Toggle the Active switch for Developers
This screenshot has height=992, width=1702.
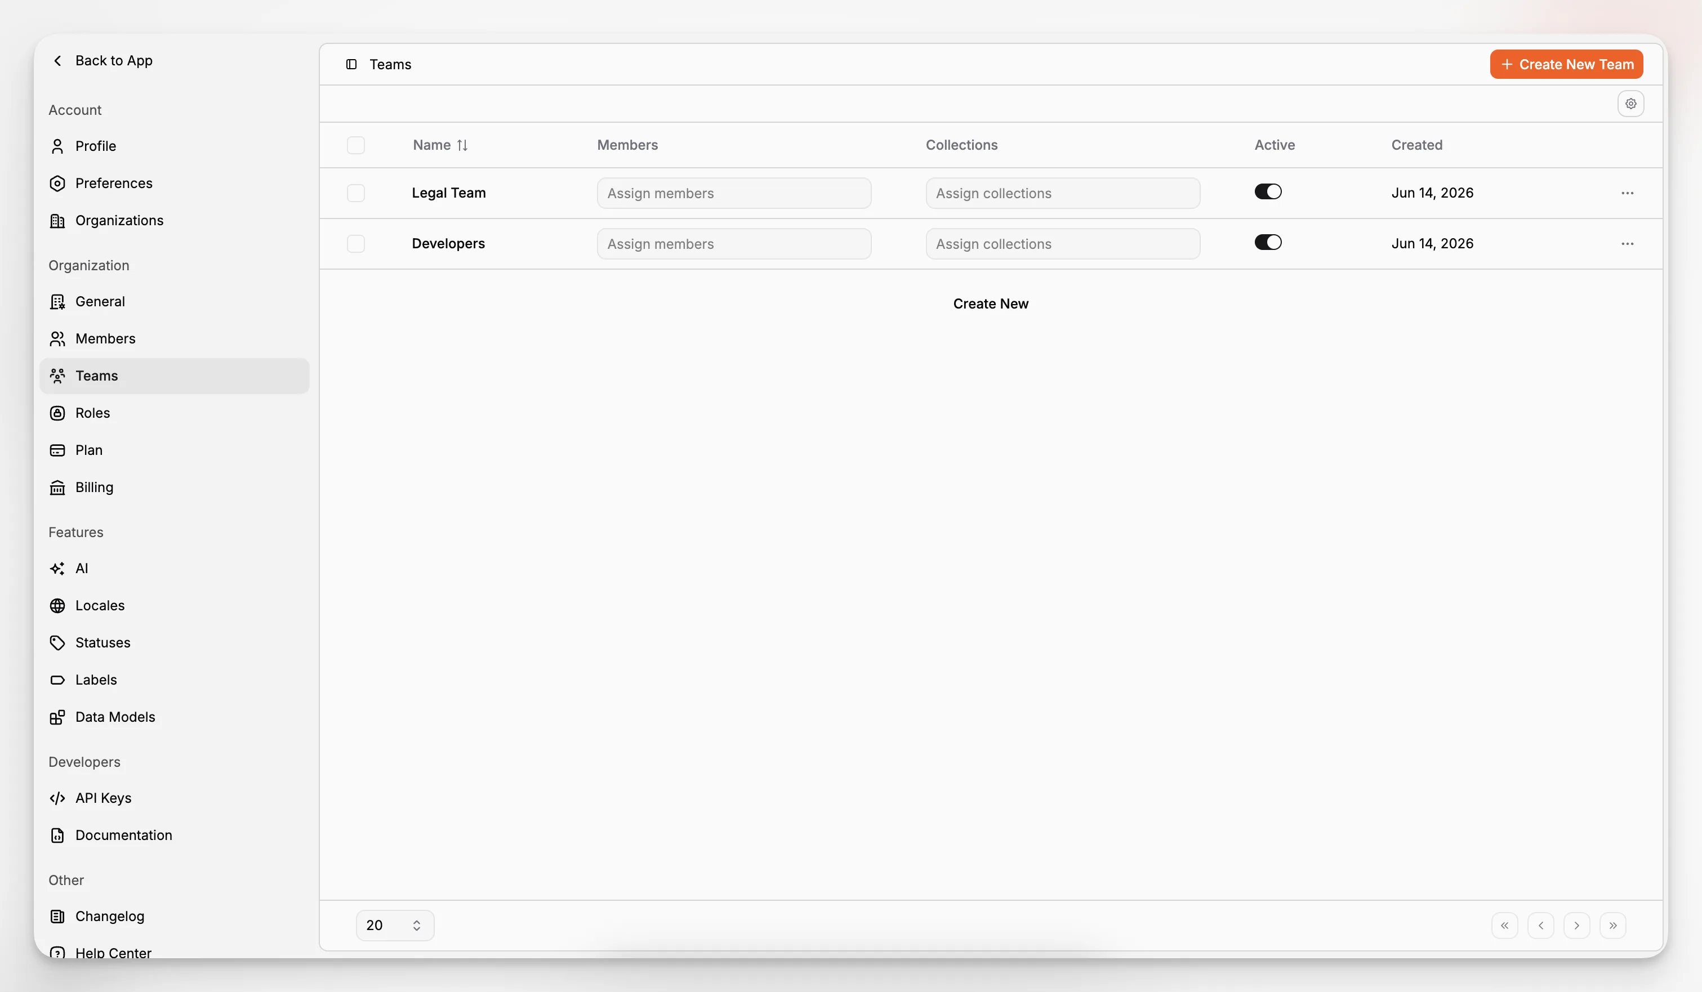coord(1268,243)
